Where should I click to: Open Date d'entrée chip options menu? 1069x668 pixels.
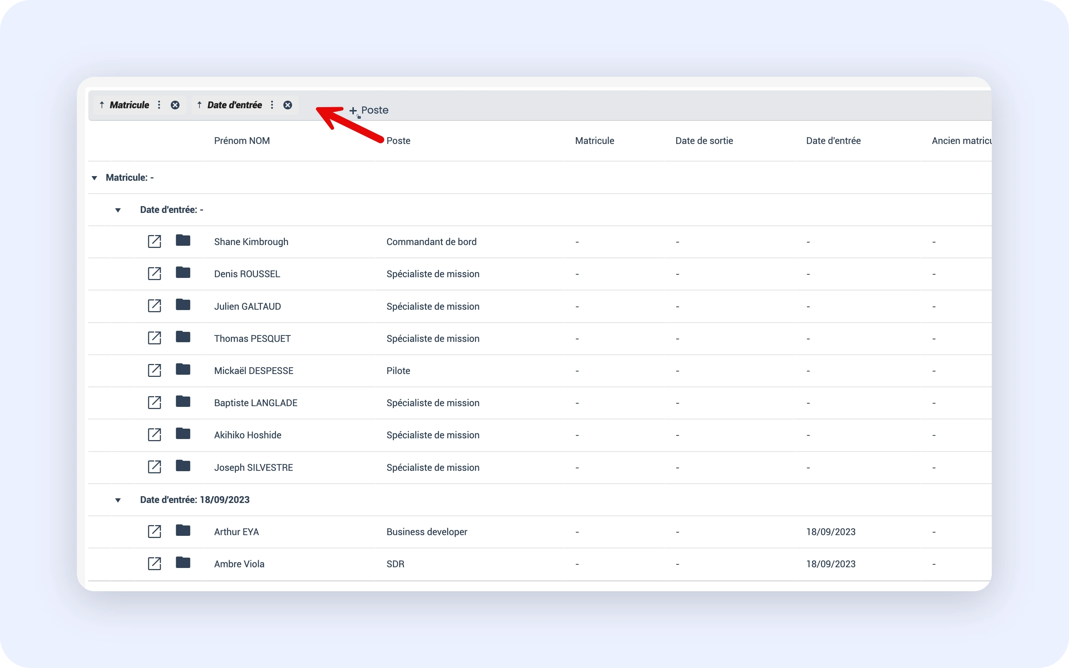click(272, 105)
